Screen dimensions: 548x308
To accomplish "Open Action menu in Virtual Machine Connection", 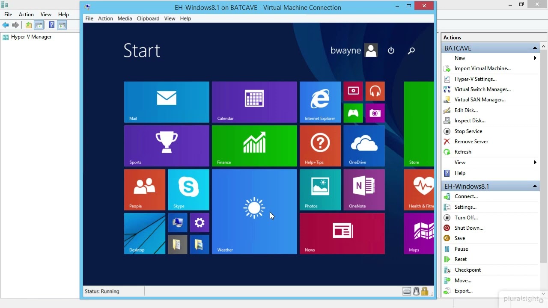I will coord(105,18).
